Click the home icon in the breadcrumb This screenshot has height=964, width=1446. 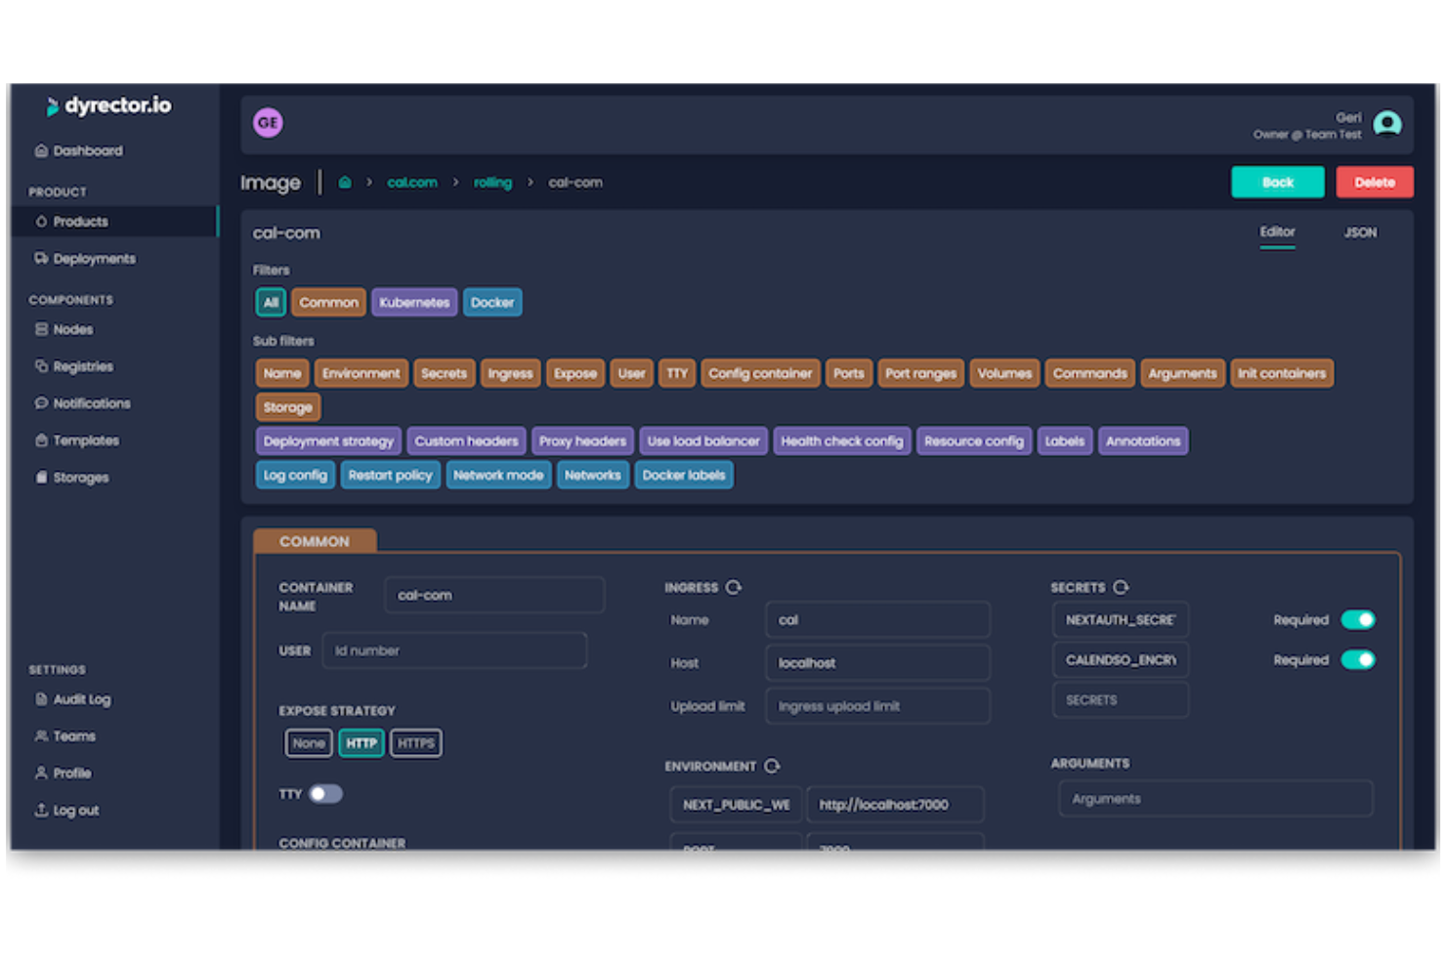pos(345,182)
